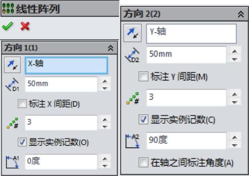Increase A2 angle with up arrow
249x176 pixels.
(234, 137)
